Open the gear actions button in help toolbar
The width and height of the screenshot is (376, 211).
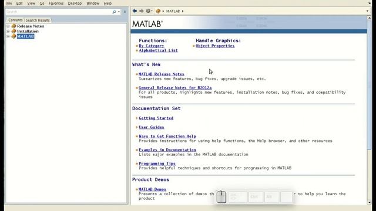[x=148, y=11]
